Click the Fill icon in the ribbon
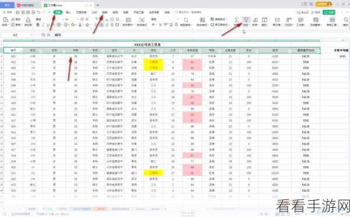350x217 pixels. [x=264, y=20]
